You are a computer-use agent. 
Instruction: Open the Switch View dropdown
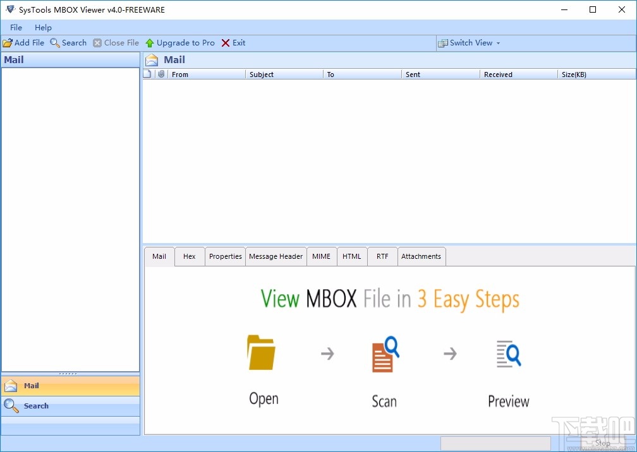click(469, 42)
